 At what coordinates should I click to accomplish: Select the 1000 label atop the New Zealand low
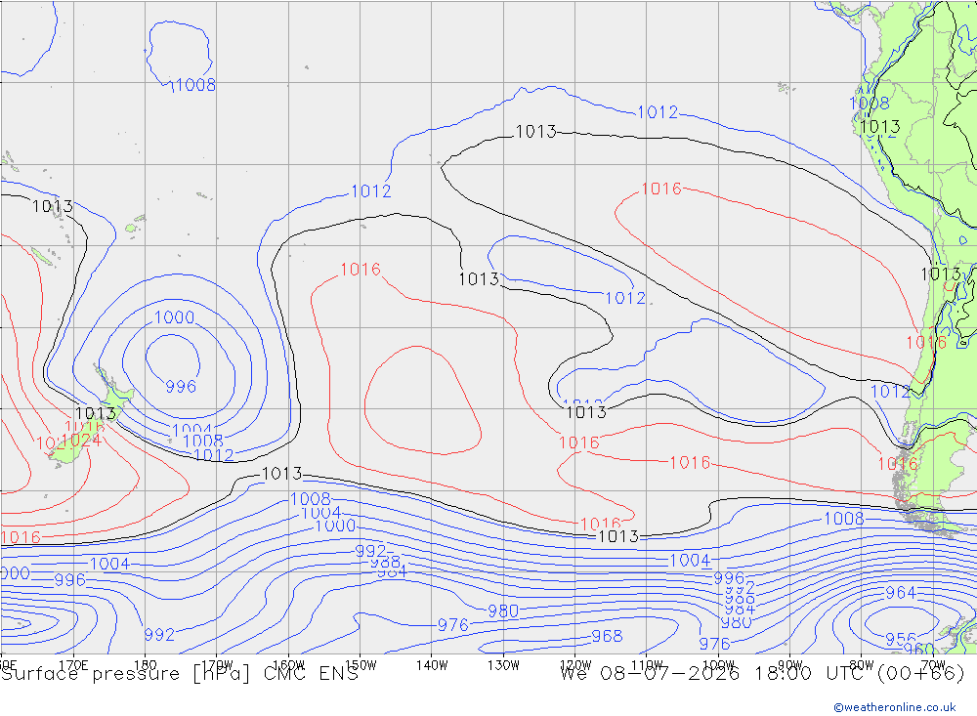175,317
